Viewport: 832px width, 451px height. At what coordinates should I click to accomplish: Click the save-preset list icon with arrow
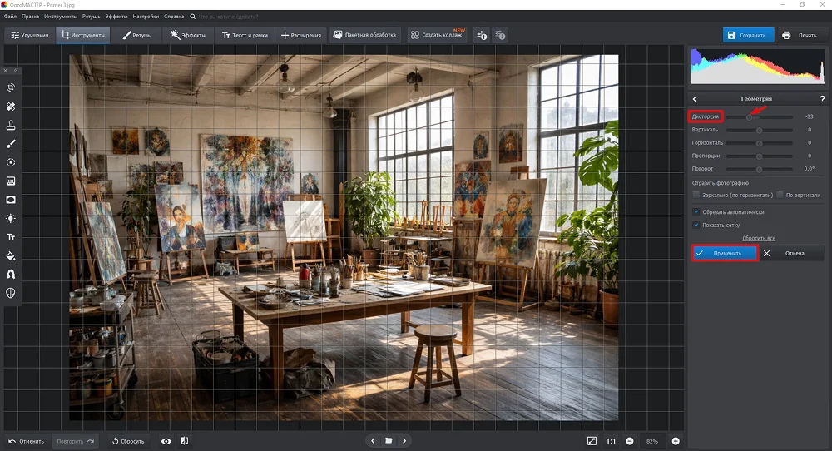(x=500, y=35)
